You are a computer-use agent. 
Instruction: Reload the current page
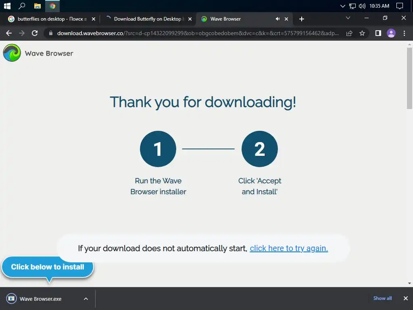pyautogui.click(x=35, y=33)
